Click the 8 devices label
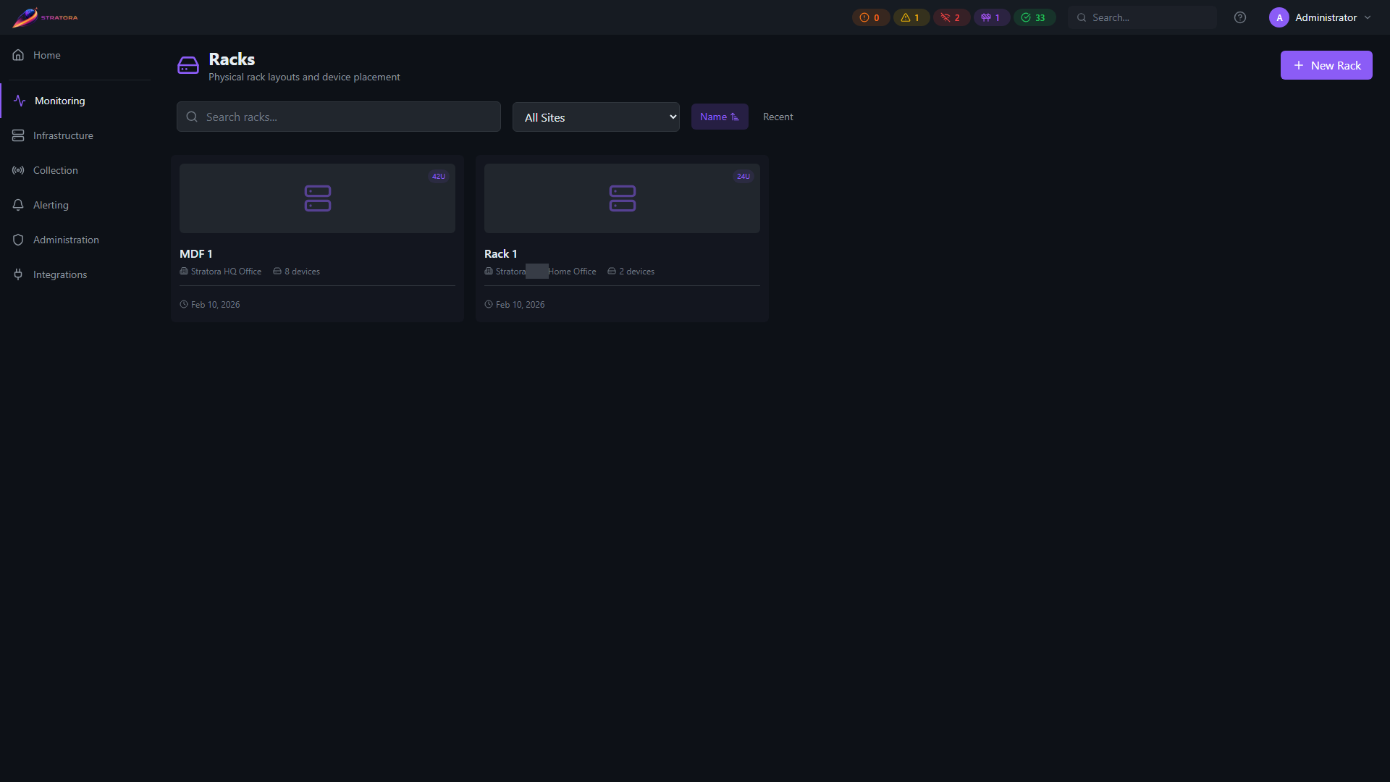The image size is (1390, 782). (x=302, y=272)
